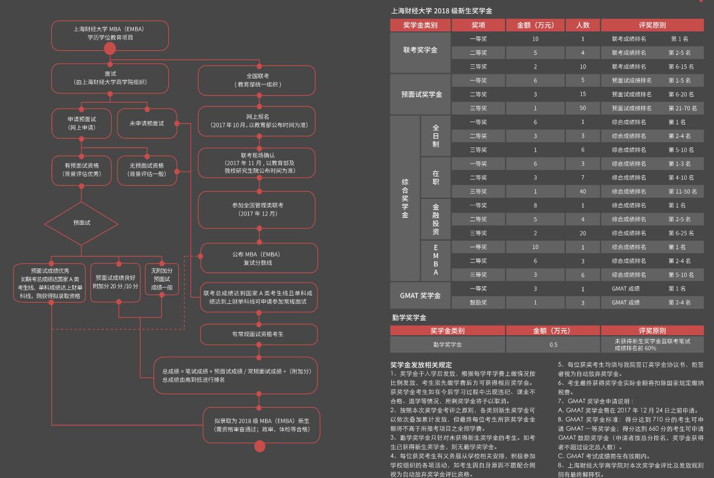Select the 无预面试资格 box
714x478 pixels.
pyautogui.click(x=147, y=170)
